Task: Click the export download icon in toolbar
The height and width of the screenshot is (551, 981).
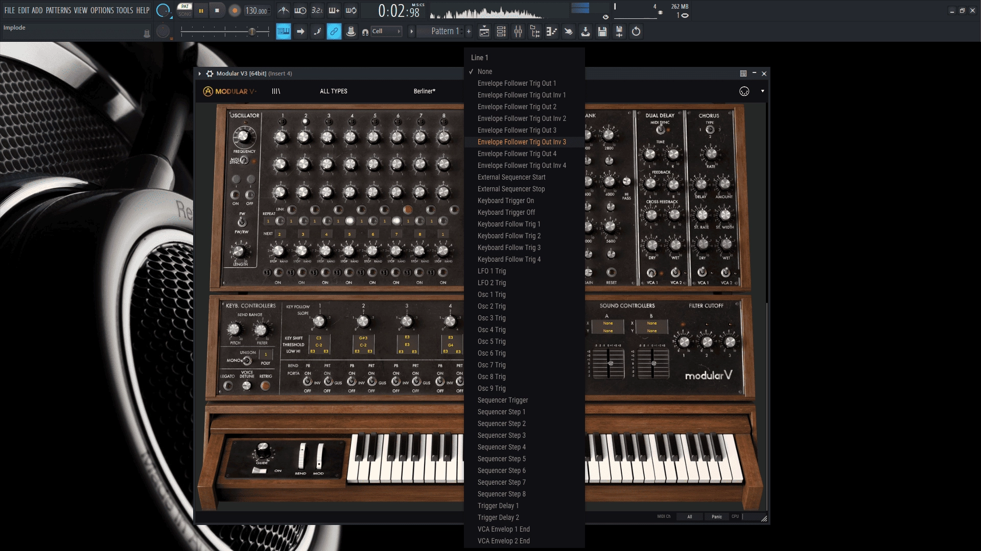Action: (586, 32)
